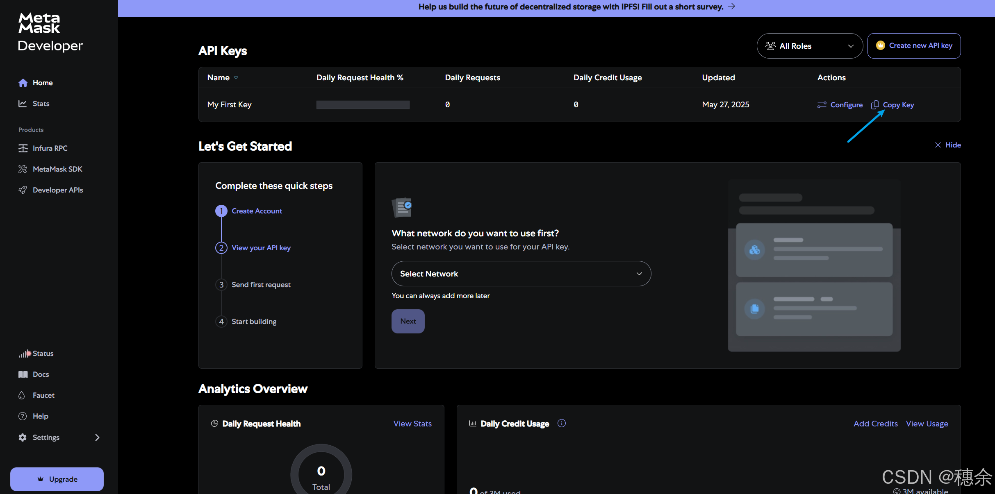Sort table by Name column arrow

(x=236, y=78)
